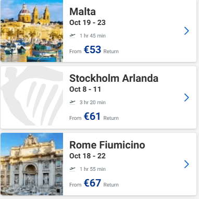Select the Stockholm Arlanda destination title
The height and width of the screenshot is (199, 199).
pyautogui.click(x=114, y=78)
